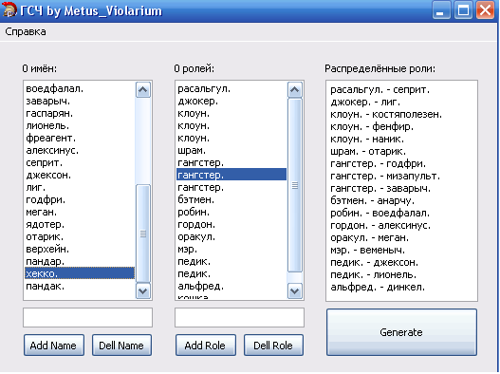Select name меган. in names list
This screenshot has width=500, height=374.
click(x=80, y=212)
